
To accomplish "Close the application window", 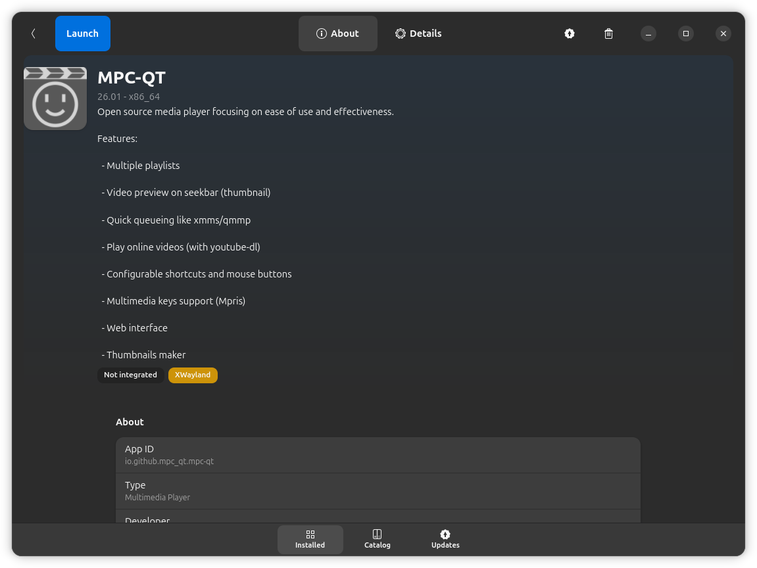I will tap(723, 34).
